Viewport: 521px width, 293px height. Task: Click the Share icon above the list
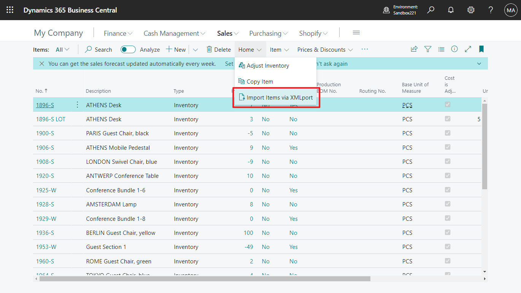coord(414,49)
